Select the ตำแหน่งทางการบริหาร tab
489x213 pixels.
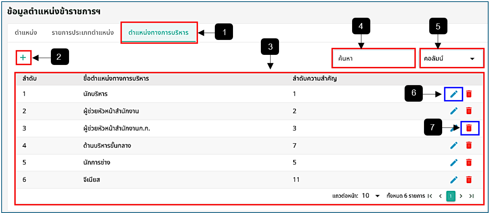click(158, 32)
